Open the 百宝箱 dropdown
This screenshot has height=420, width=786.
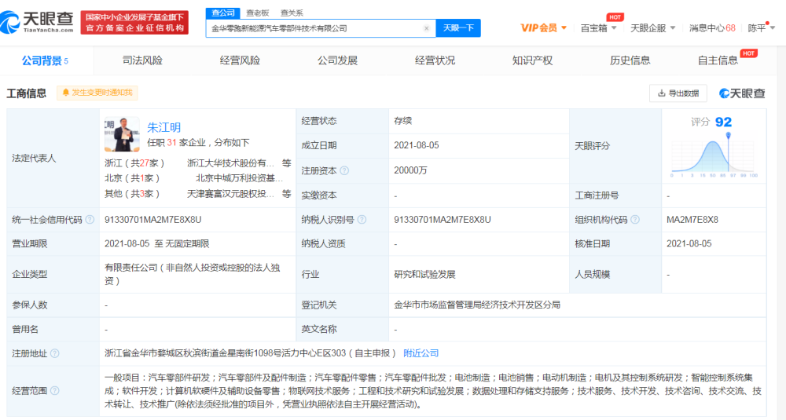tap(598, 28)
